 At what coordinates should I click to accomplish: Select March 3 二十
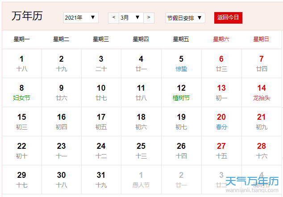(101, 63)
